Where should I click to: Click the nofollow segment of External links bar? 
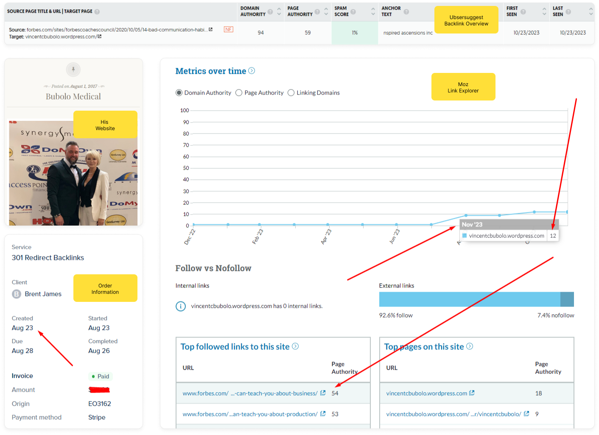tap(567, 299)
